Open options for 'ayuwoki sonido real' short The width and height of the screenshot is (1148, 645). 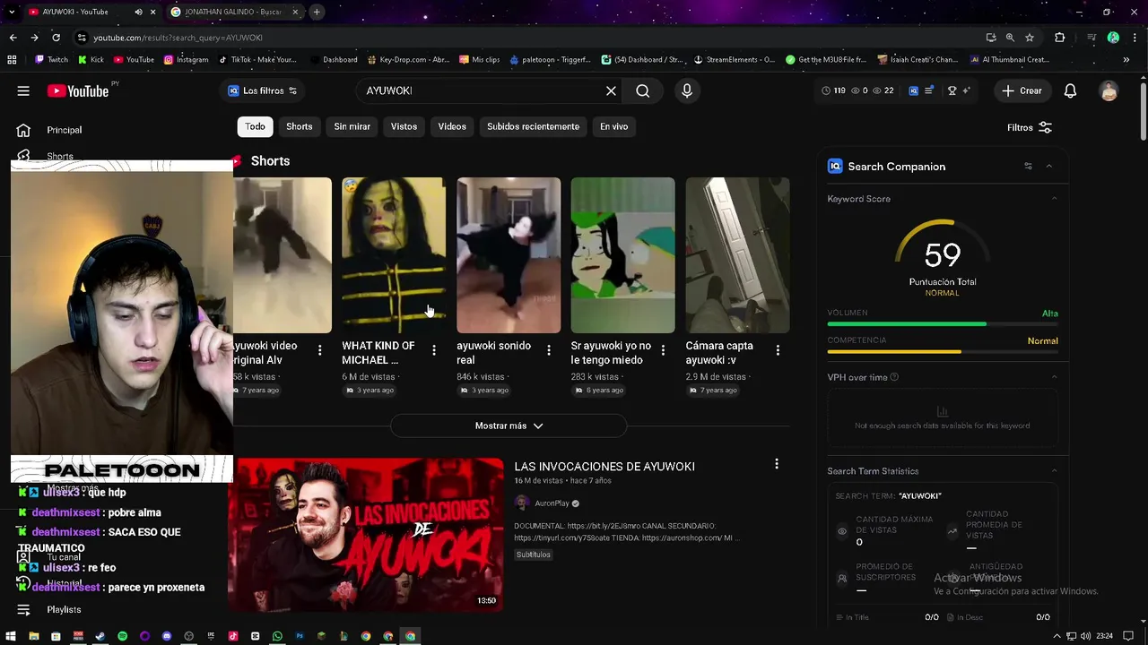pos(549,350)
